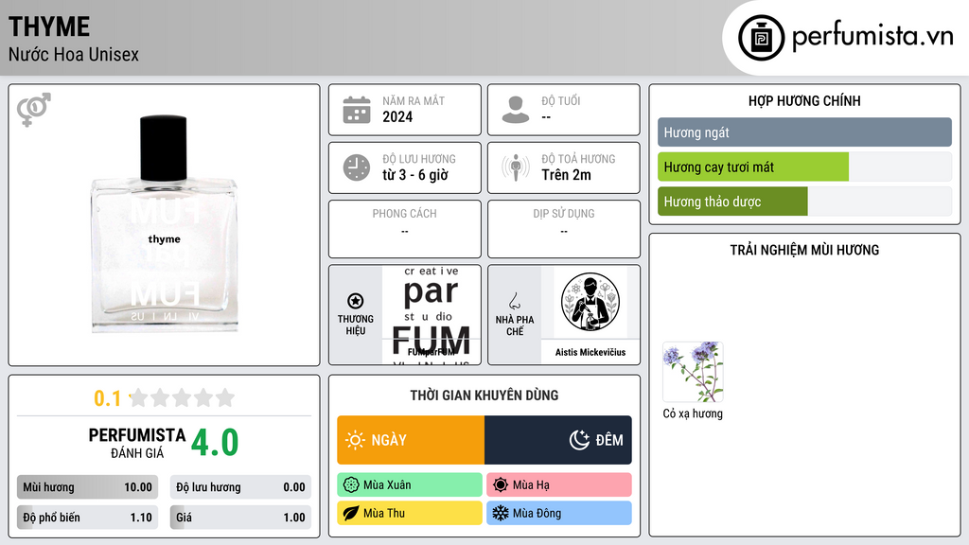Click the star rating row
The height and width of the screenshot is (545, 969).
pyautogui.click(x=183, y=397)
